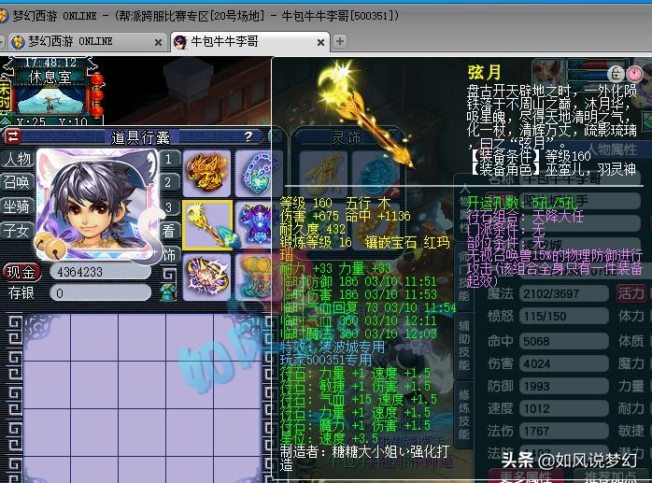Open a new tab with the plus button
This screenshot has height=483, width=652.
pos(340,41)
